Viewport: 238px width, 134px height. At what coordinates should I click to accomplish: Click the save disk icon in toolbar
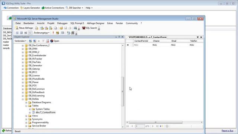tap(65, 28)
